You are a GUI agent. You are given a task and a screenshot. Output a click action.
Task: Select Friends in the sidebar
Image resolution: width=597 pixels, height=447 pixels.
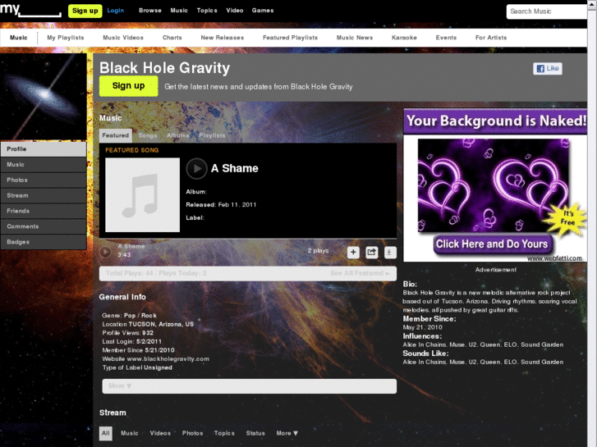pos(44,211)
